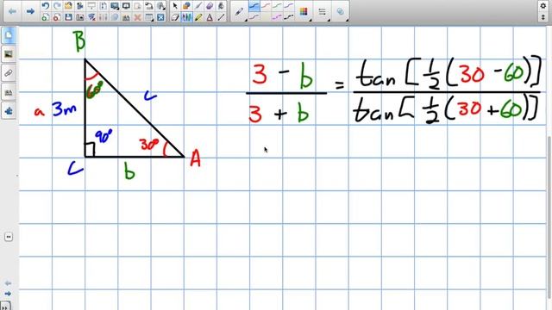Viewport: 552px width, 310px height.
Task: Select the yellow Highlighter tool
Action: [x=198, y=17]
